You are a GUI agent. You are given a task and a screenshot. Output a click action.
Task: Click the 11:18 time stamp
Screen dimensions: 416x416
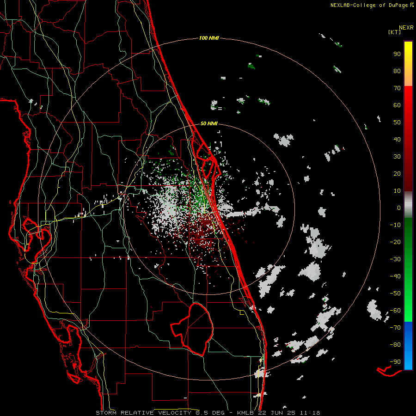click(310, 413)
